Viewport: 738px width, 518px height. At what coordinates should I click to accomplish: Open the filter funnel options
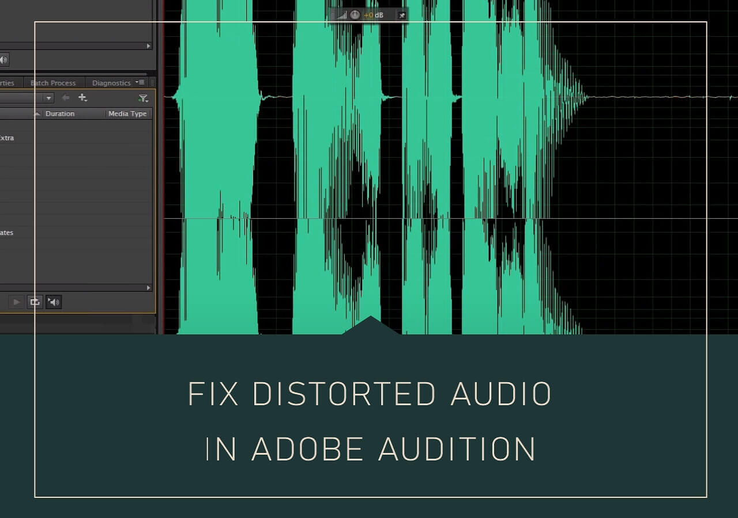coord(143,98)
